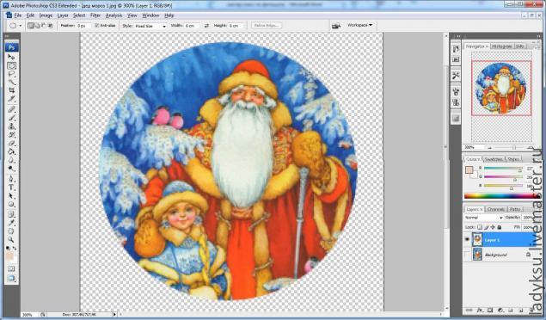Select the Slice tool
Image resolution: width=546 pixels, height=320 pixels.
(x=11, y=99)
